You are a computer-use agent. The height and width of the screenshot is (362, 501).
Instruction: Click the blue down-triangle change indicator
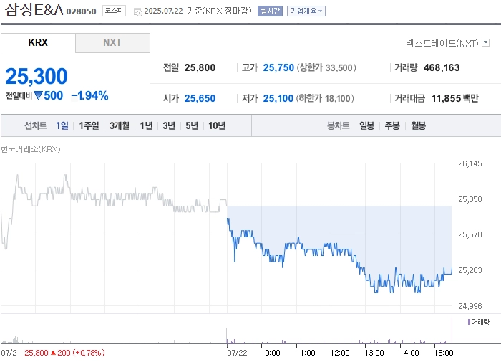tap(38, 95)
